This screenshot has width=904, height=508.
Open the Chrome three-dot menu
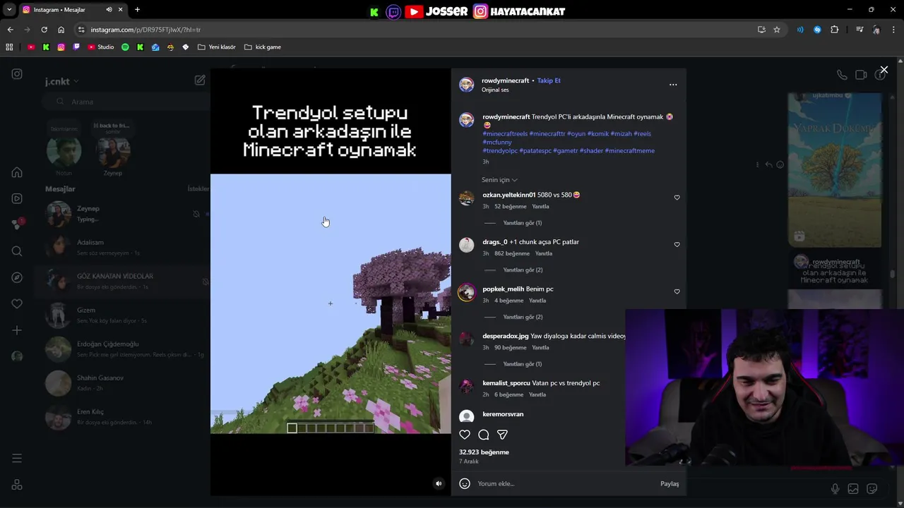[894, 30]
